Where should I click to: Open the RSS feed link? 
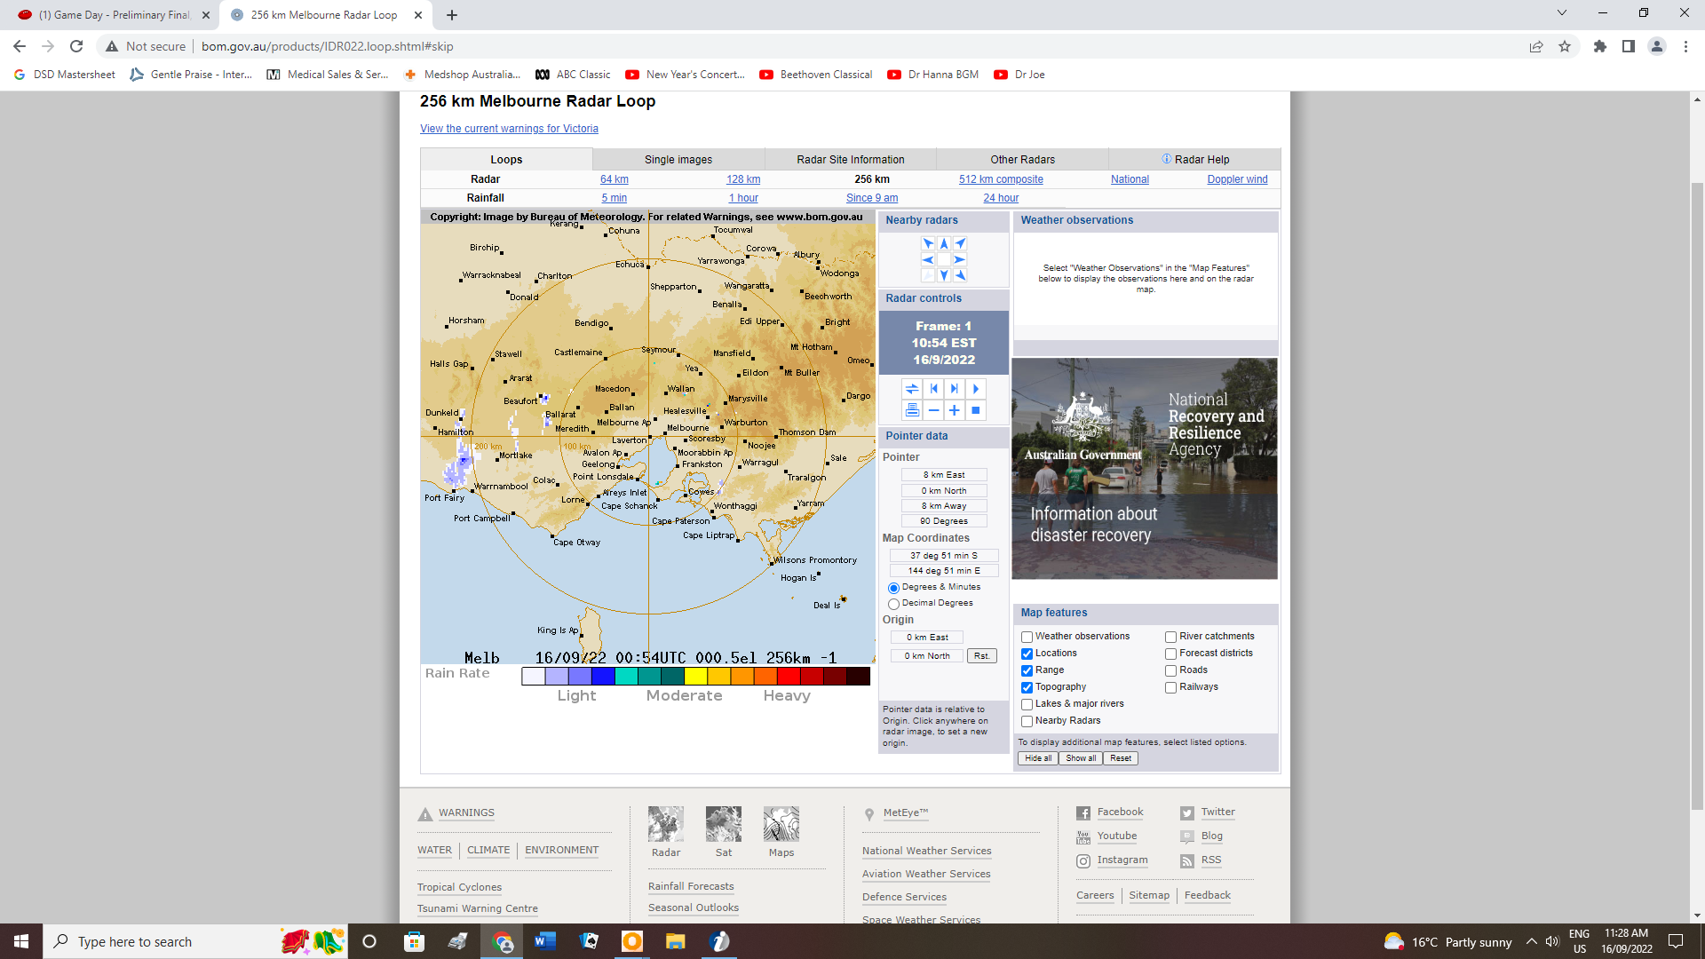1210,860
